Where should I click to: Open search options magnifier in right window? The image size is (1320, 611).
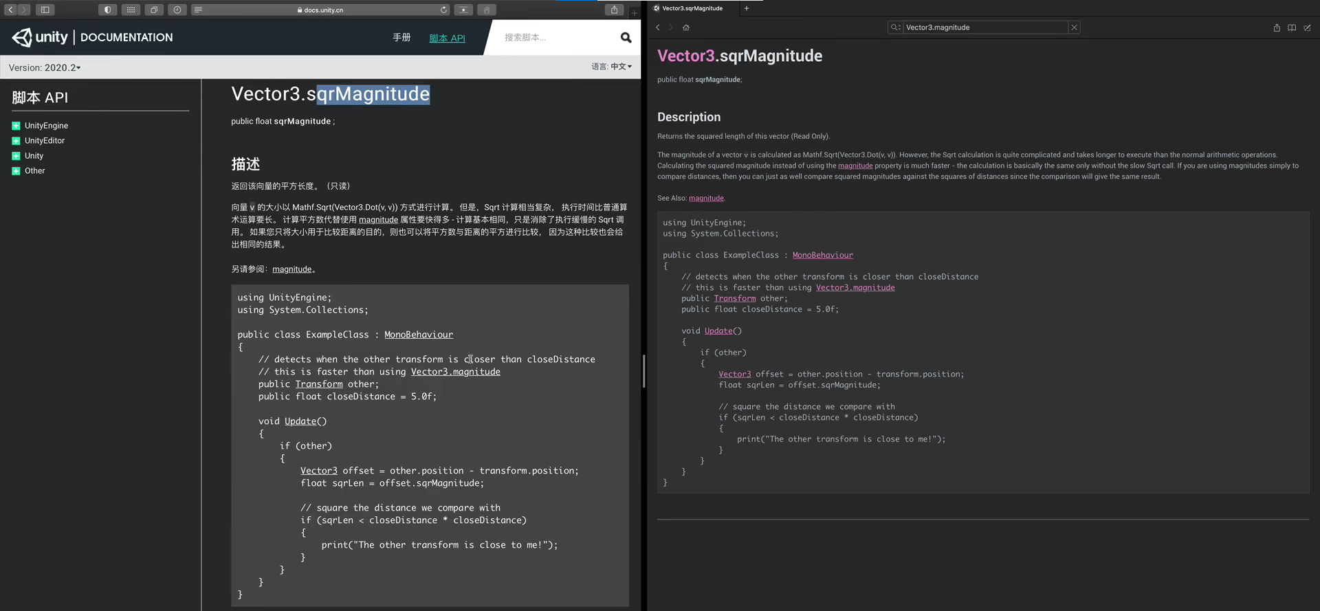coord(895,27)
